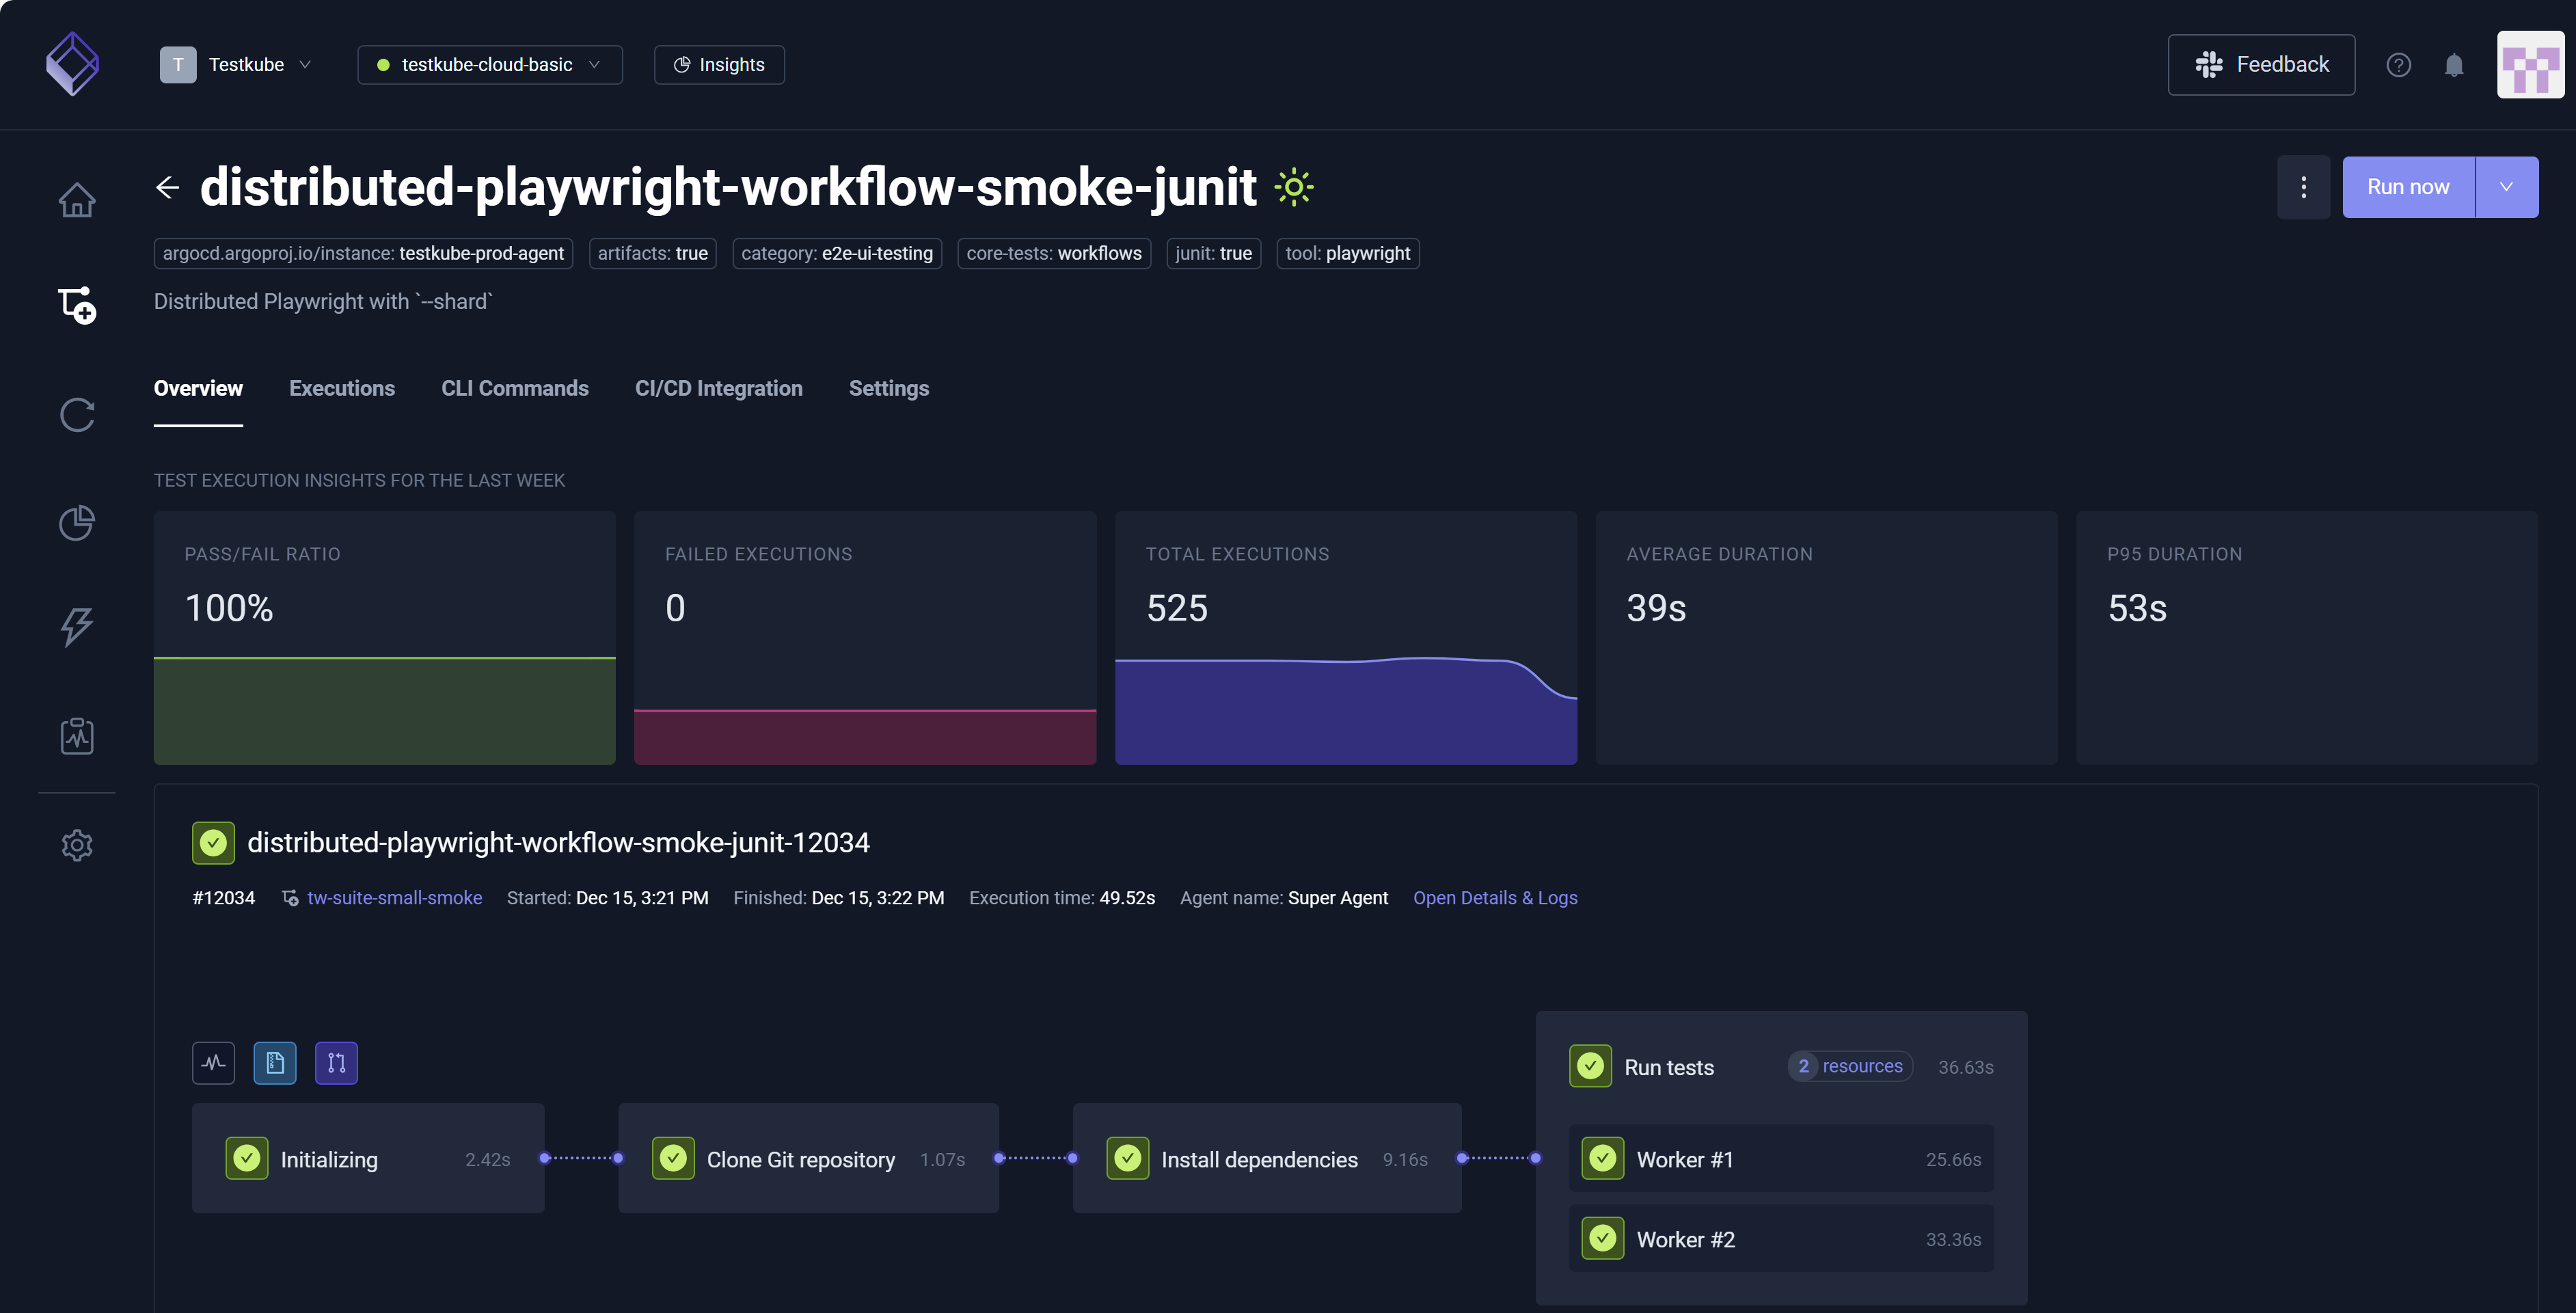
Task: Toggle the purple git branch view button
Action: tap(336, 1062)
